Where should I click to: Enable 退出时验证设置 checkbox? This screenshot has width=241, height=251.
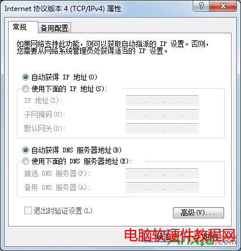pyautogui.click(x=28, y=211)
